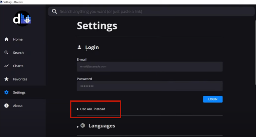Screen dimensions: 256x137
Task: Click the Settings - Deemix window title
Action: click(13, 2)
